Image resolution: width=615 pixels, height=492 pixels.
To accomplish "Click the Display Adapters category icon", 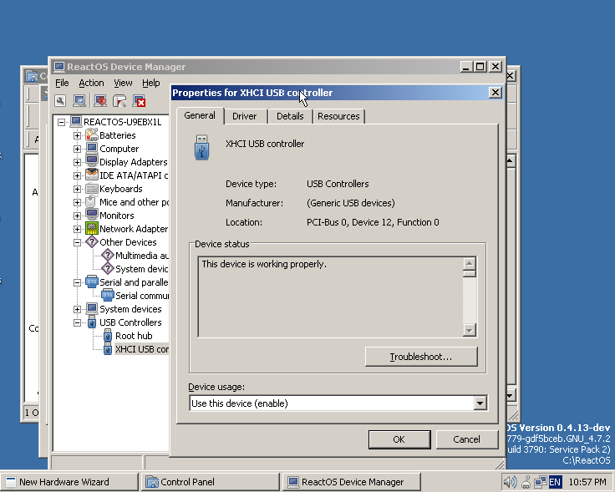I will coord(92,161).
